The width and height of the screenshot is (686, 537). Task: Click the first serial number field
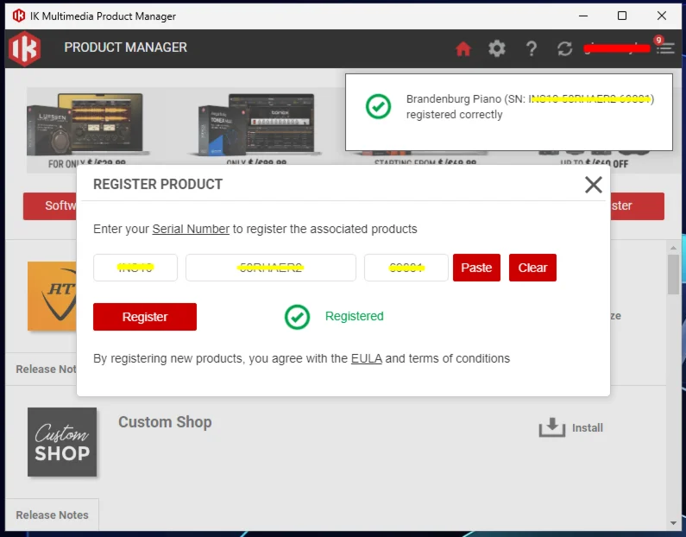135,268
